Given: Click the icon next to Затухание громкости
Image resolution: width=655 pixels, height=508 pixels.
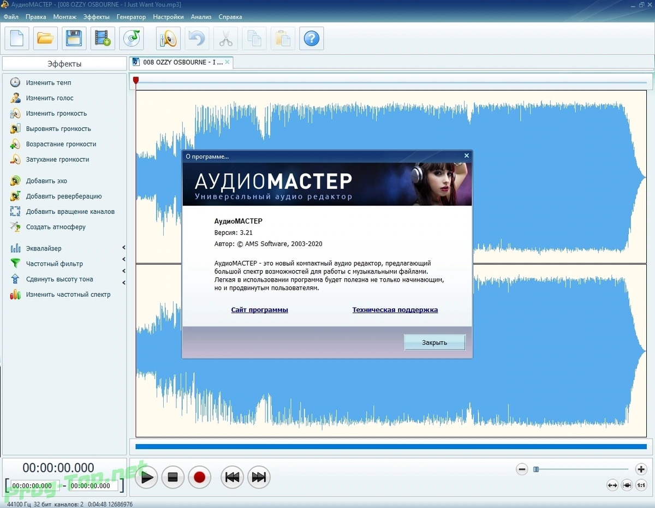Looking at the screenshot, I should (x=15, y=159).
